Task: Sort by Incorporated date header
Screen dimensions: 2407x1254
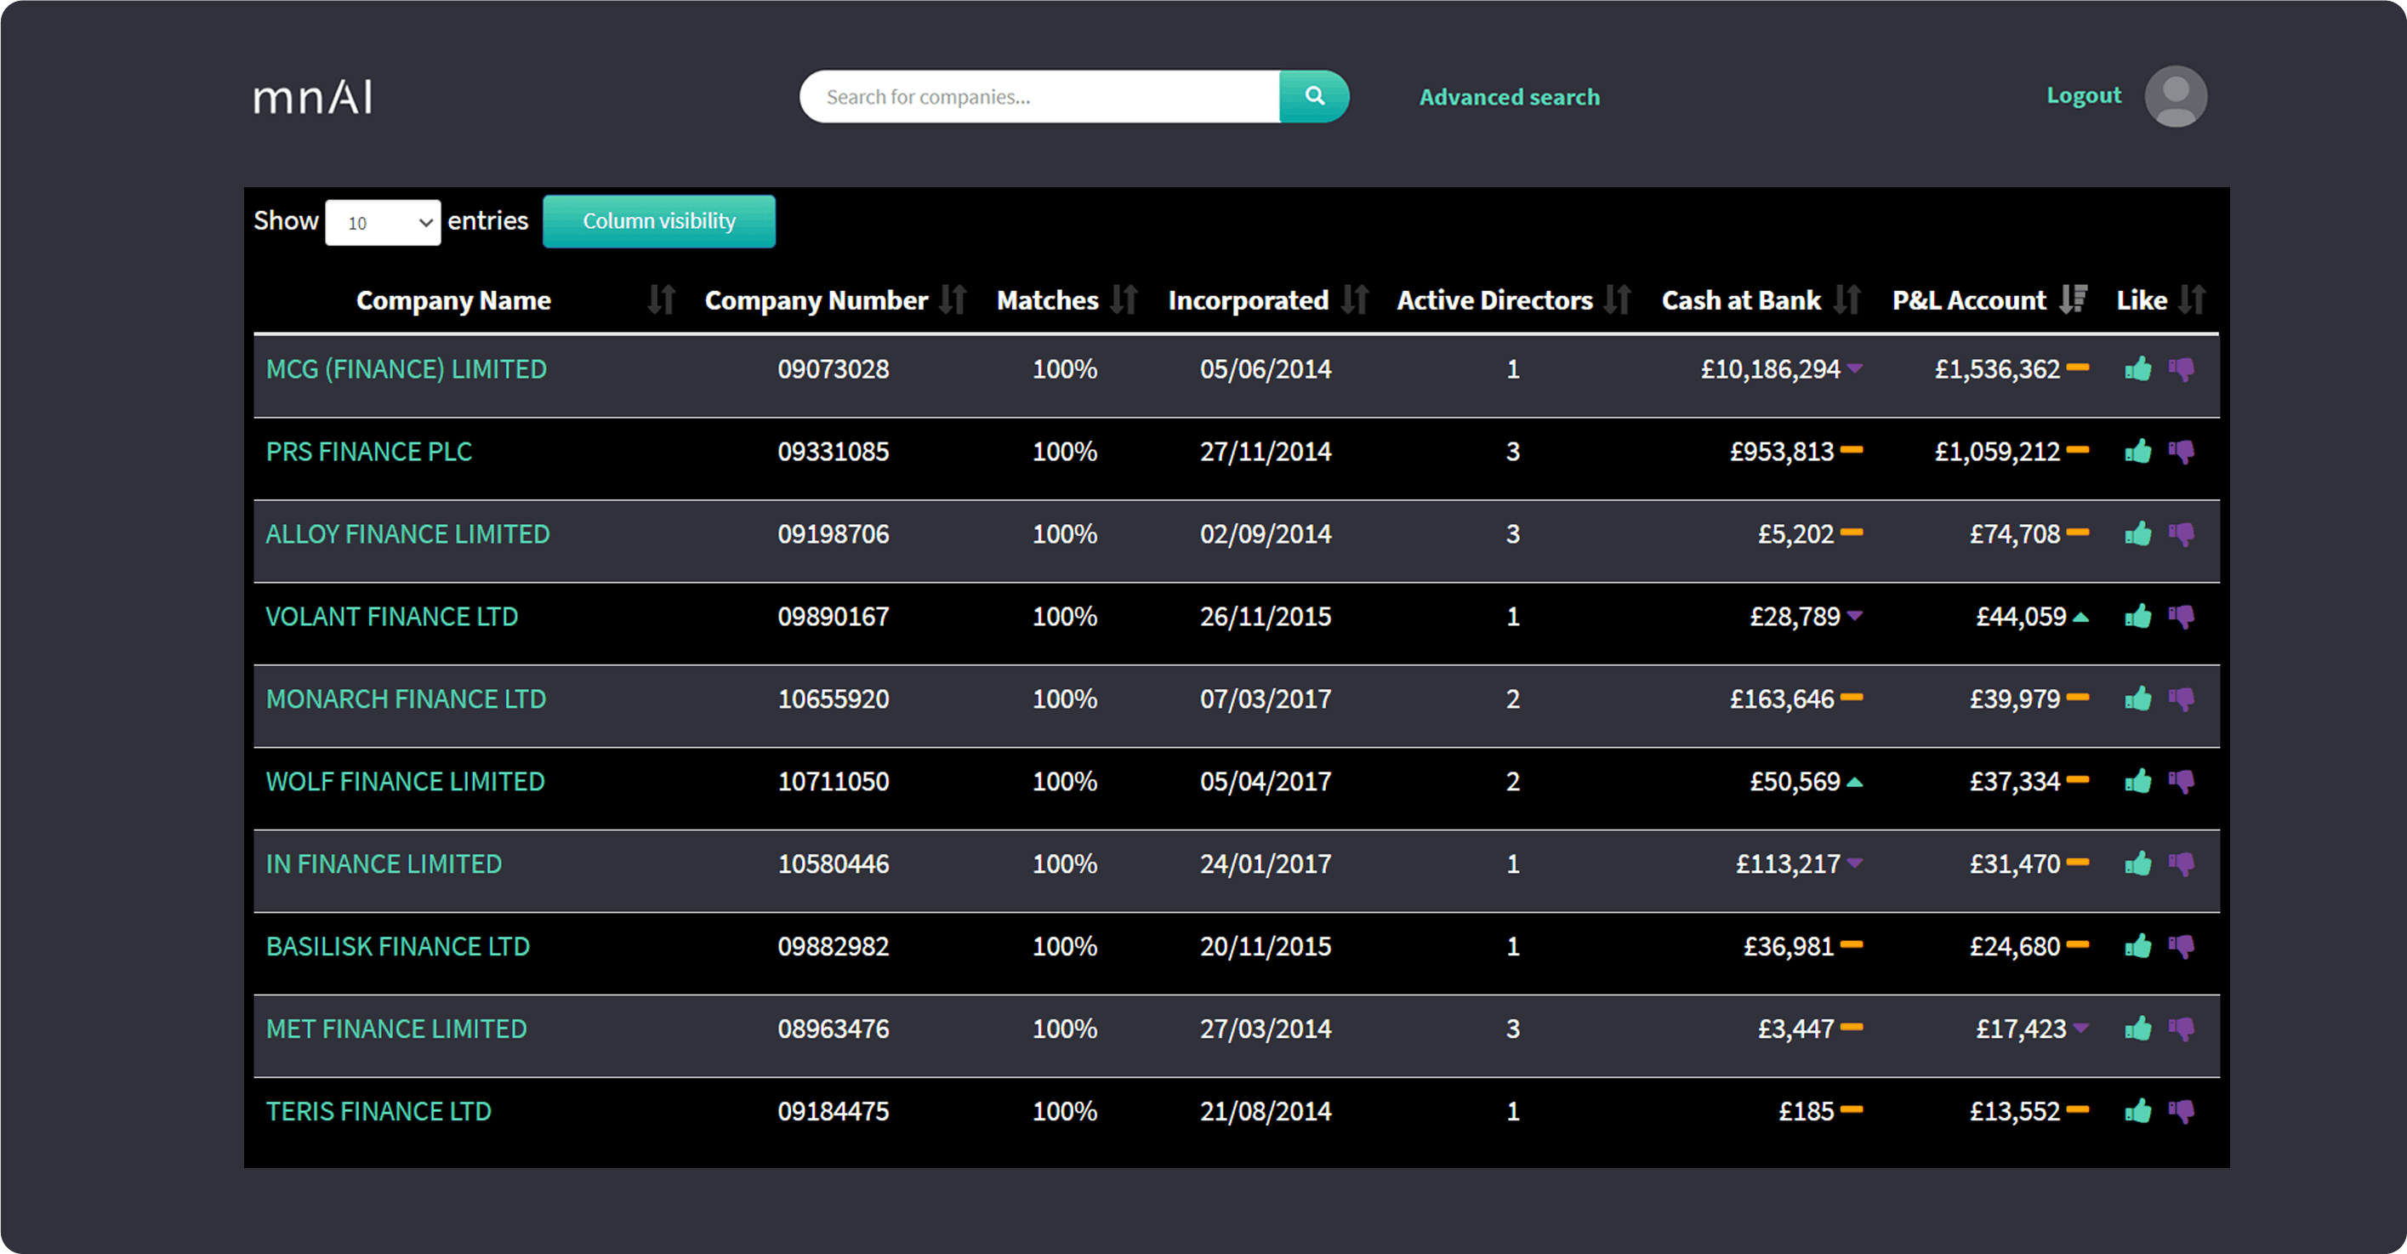Action: 1249,300
